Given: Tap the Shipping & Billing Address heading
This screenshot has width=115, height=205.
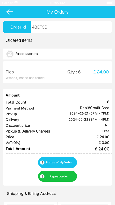Looking at the screenshot, I should (31, 194).
